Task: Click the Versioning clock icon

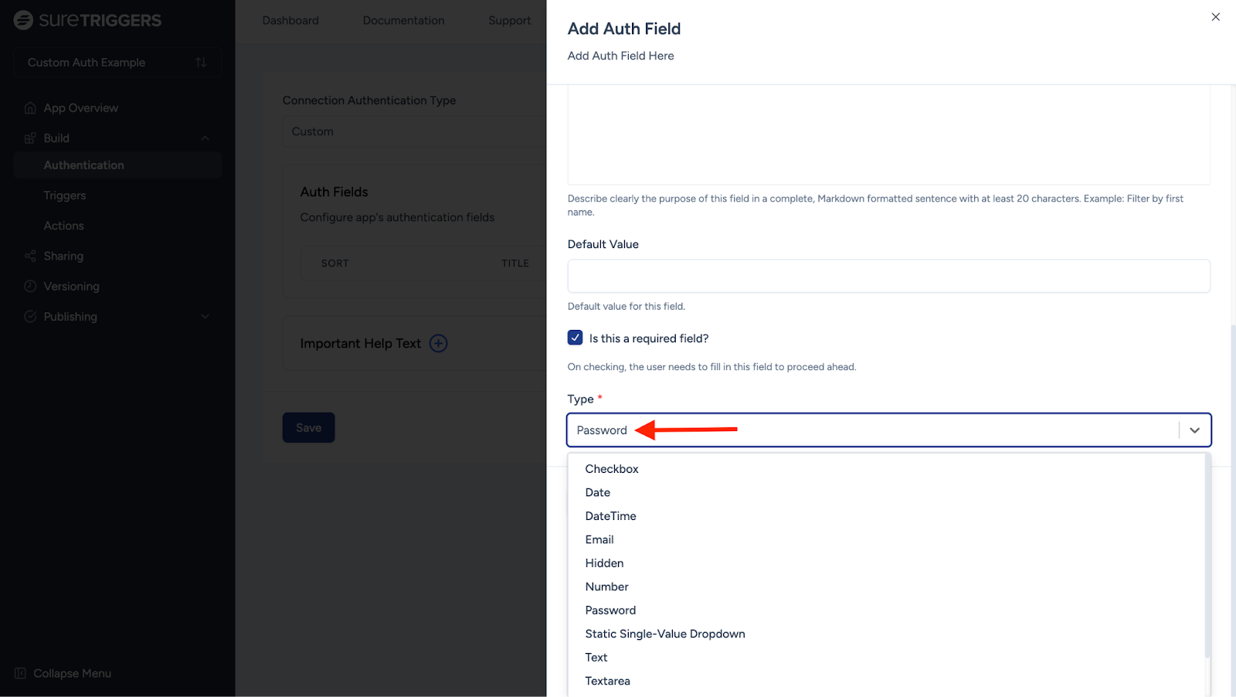Action: [30, 286]
